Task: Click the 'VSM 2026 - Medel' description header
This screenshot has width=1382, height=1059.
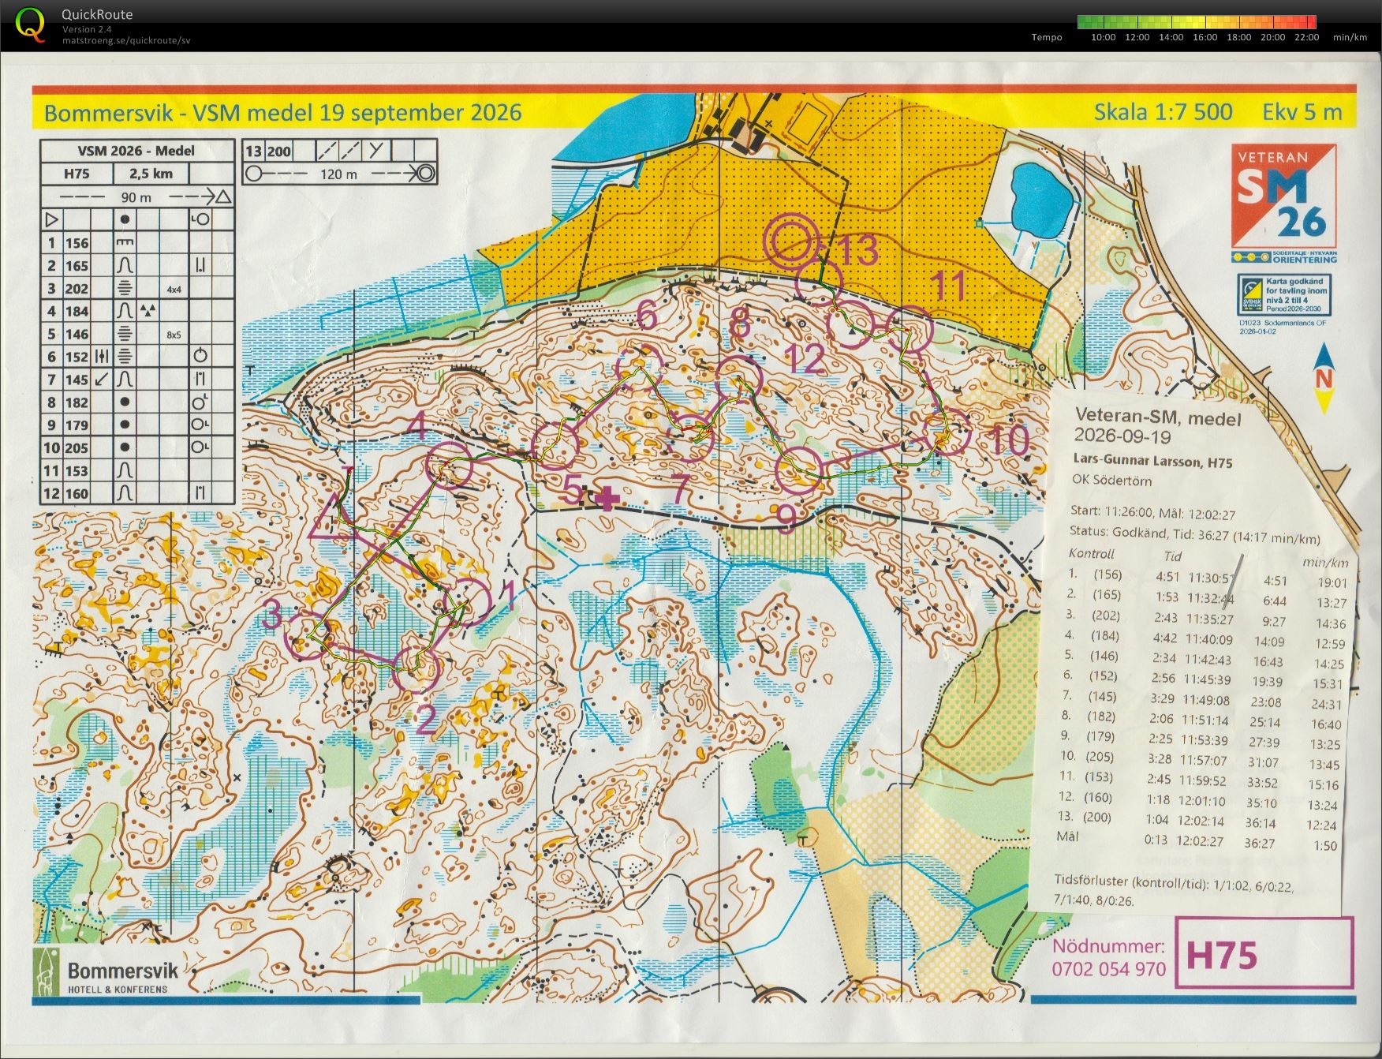Action: tap(136, 151)
